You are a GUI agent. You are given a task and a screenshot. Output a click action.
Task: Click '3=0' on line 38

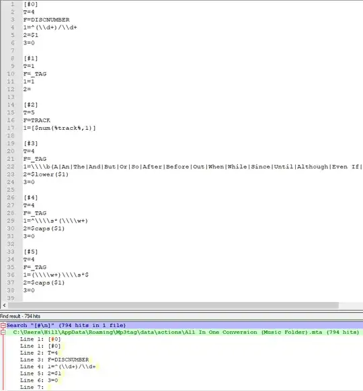[29, 290]
